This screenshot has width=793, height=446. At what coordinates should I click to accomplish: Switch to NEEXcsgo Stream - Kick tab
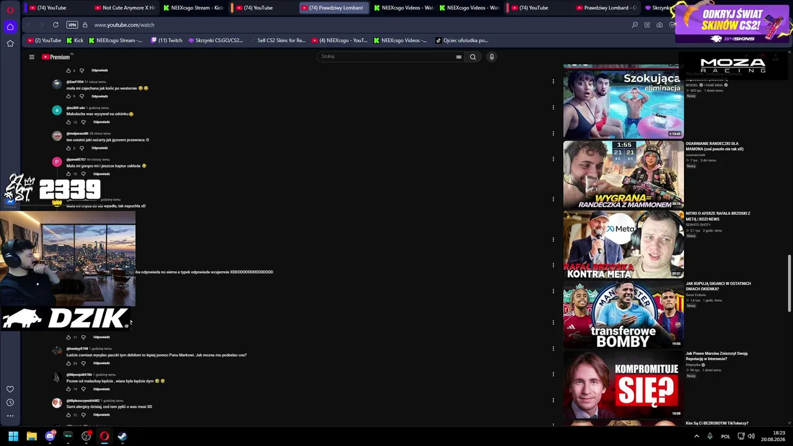coord(193,8)
